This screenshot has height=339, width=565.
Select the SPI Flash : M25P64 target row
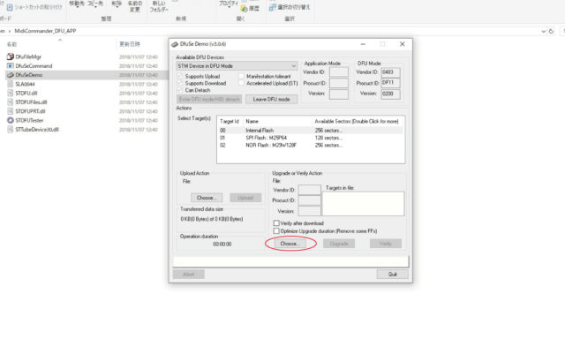[310, 138]
